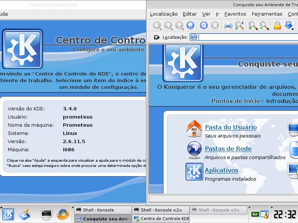
Task: Launch the globe web browser panel icon
Action: coord(63,214)
